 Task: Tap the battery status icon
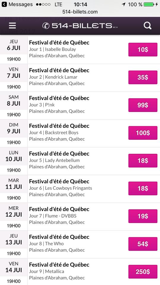[x=149, y=4]
